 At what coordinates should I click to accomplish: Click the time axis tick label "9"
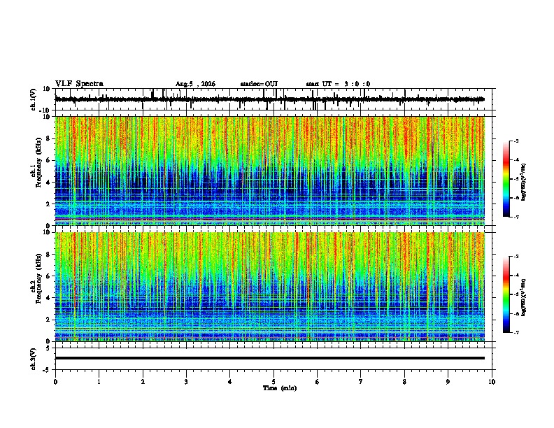(x=448, y=382)
